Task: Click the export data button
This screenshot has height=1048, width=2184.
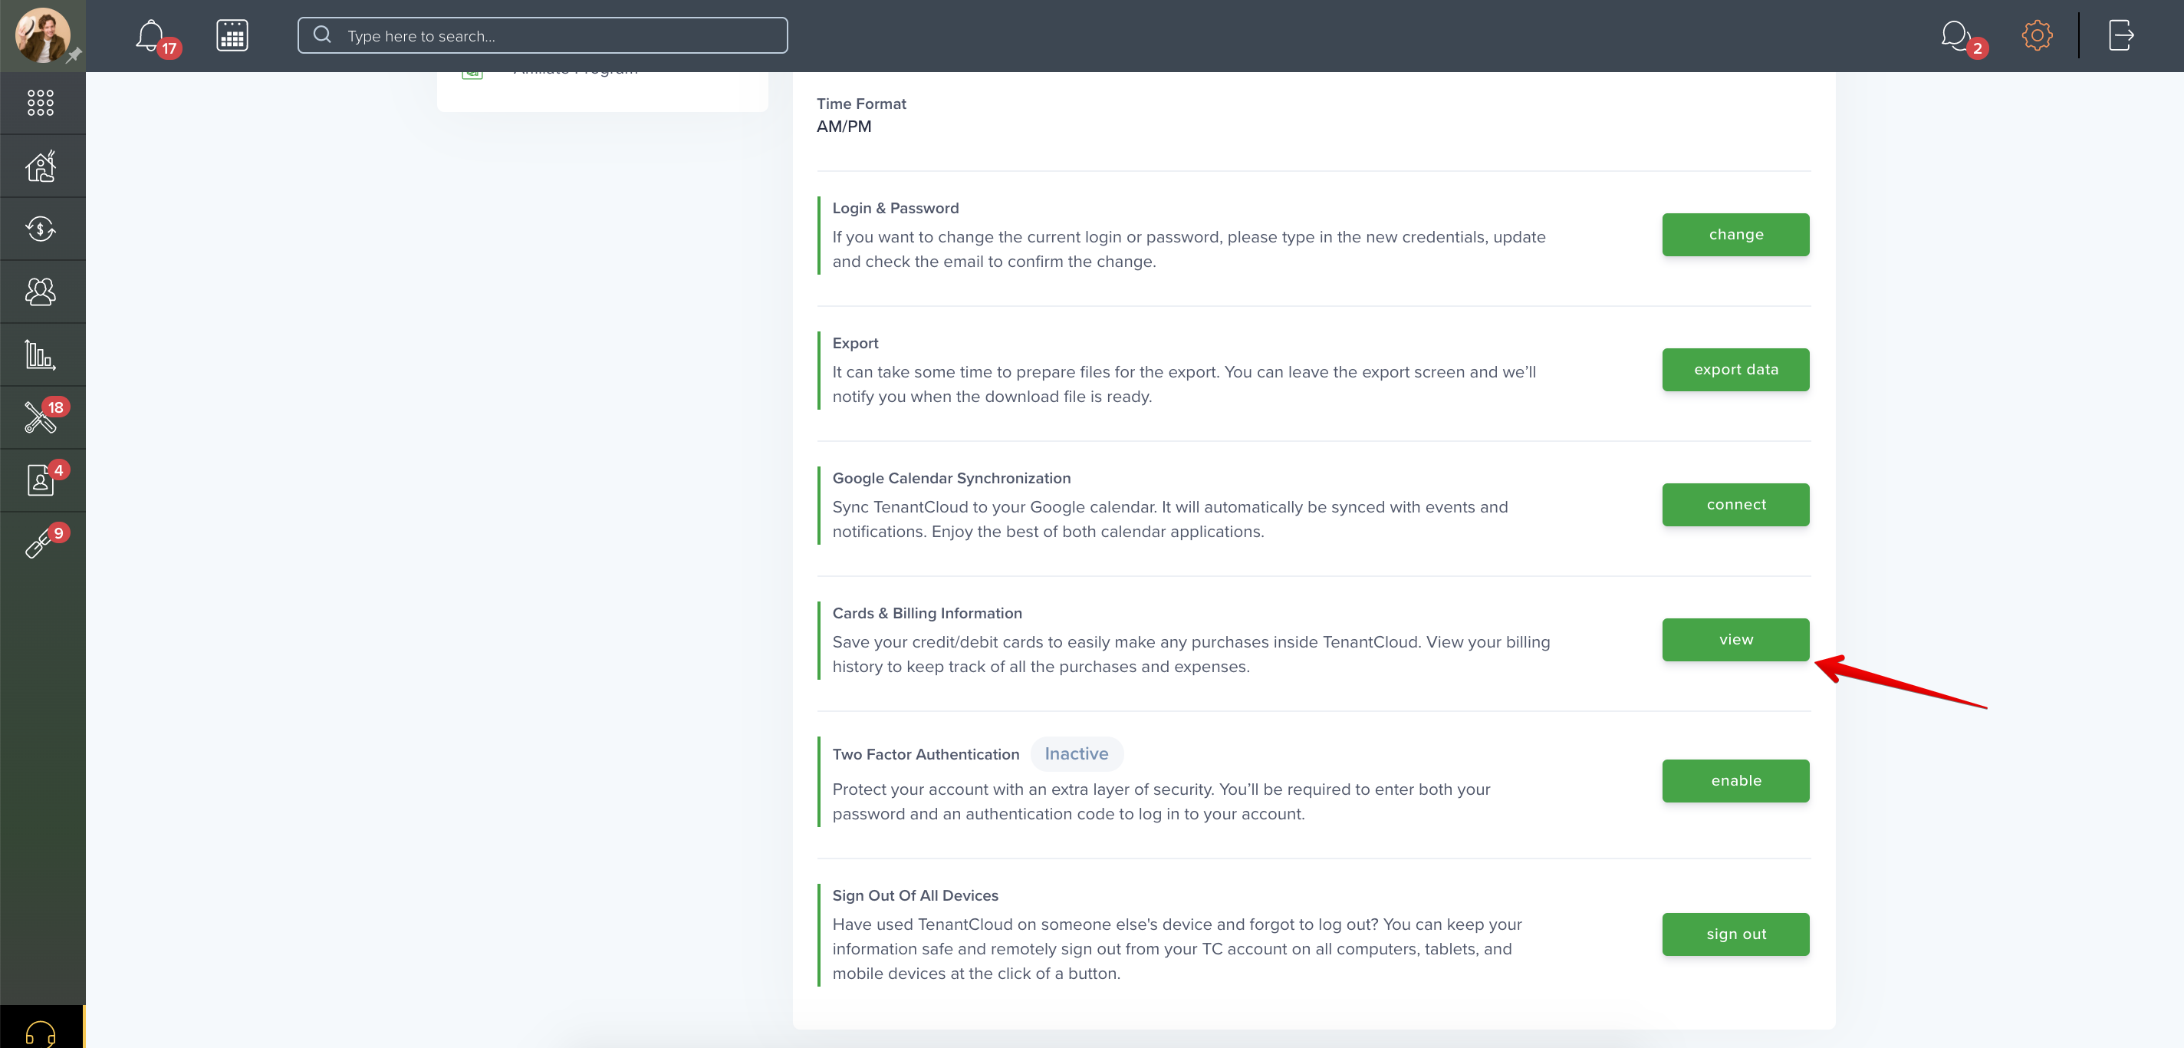Action: point(1735,370)
